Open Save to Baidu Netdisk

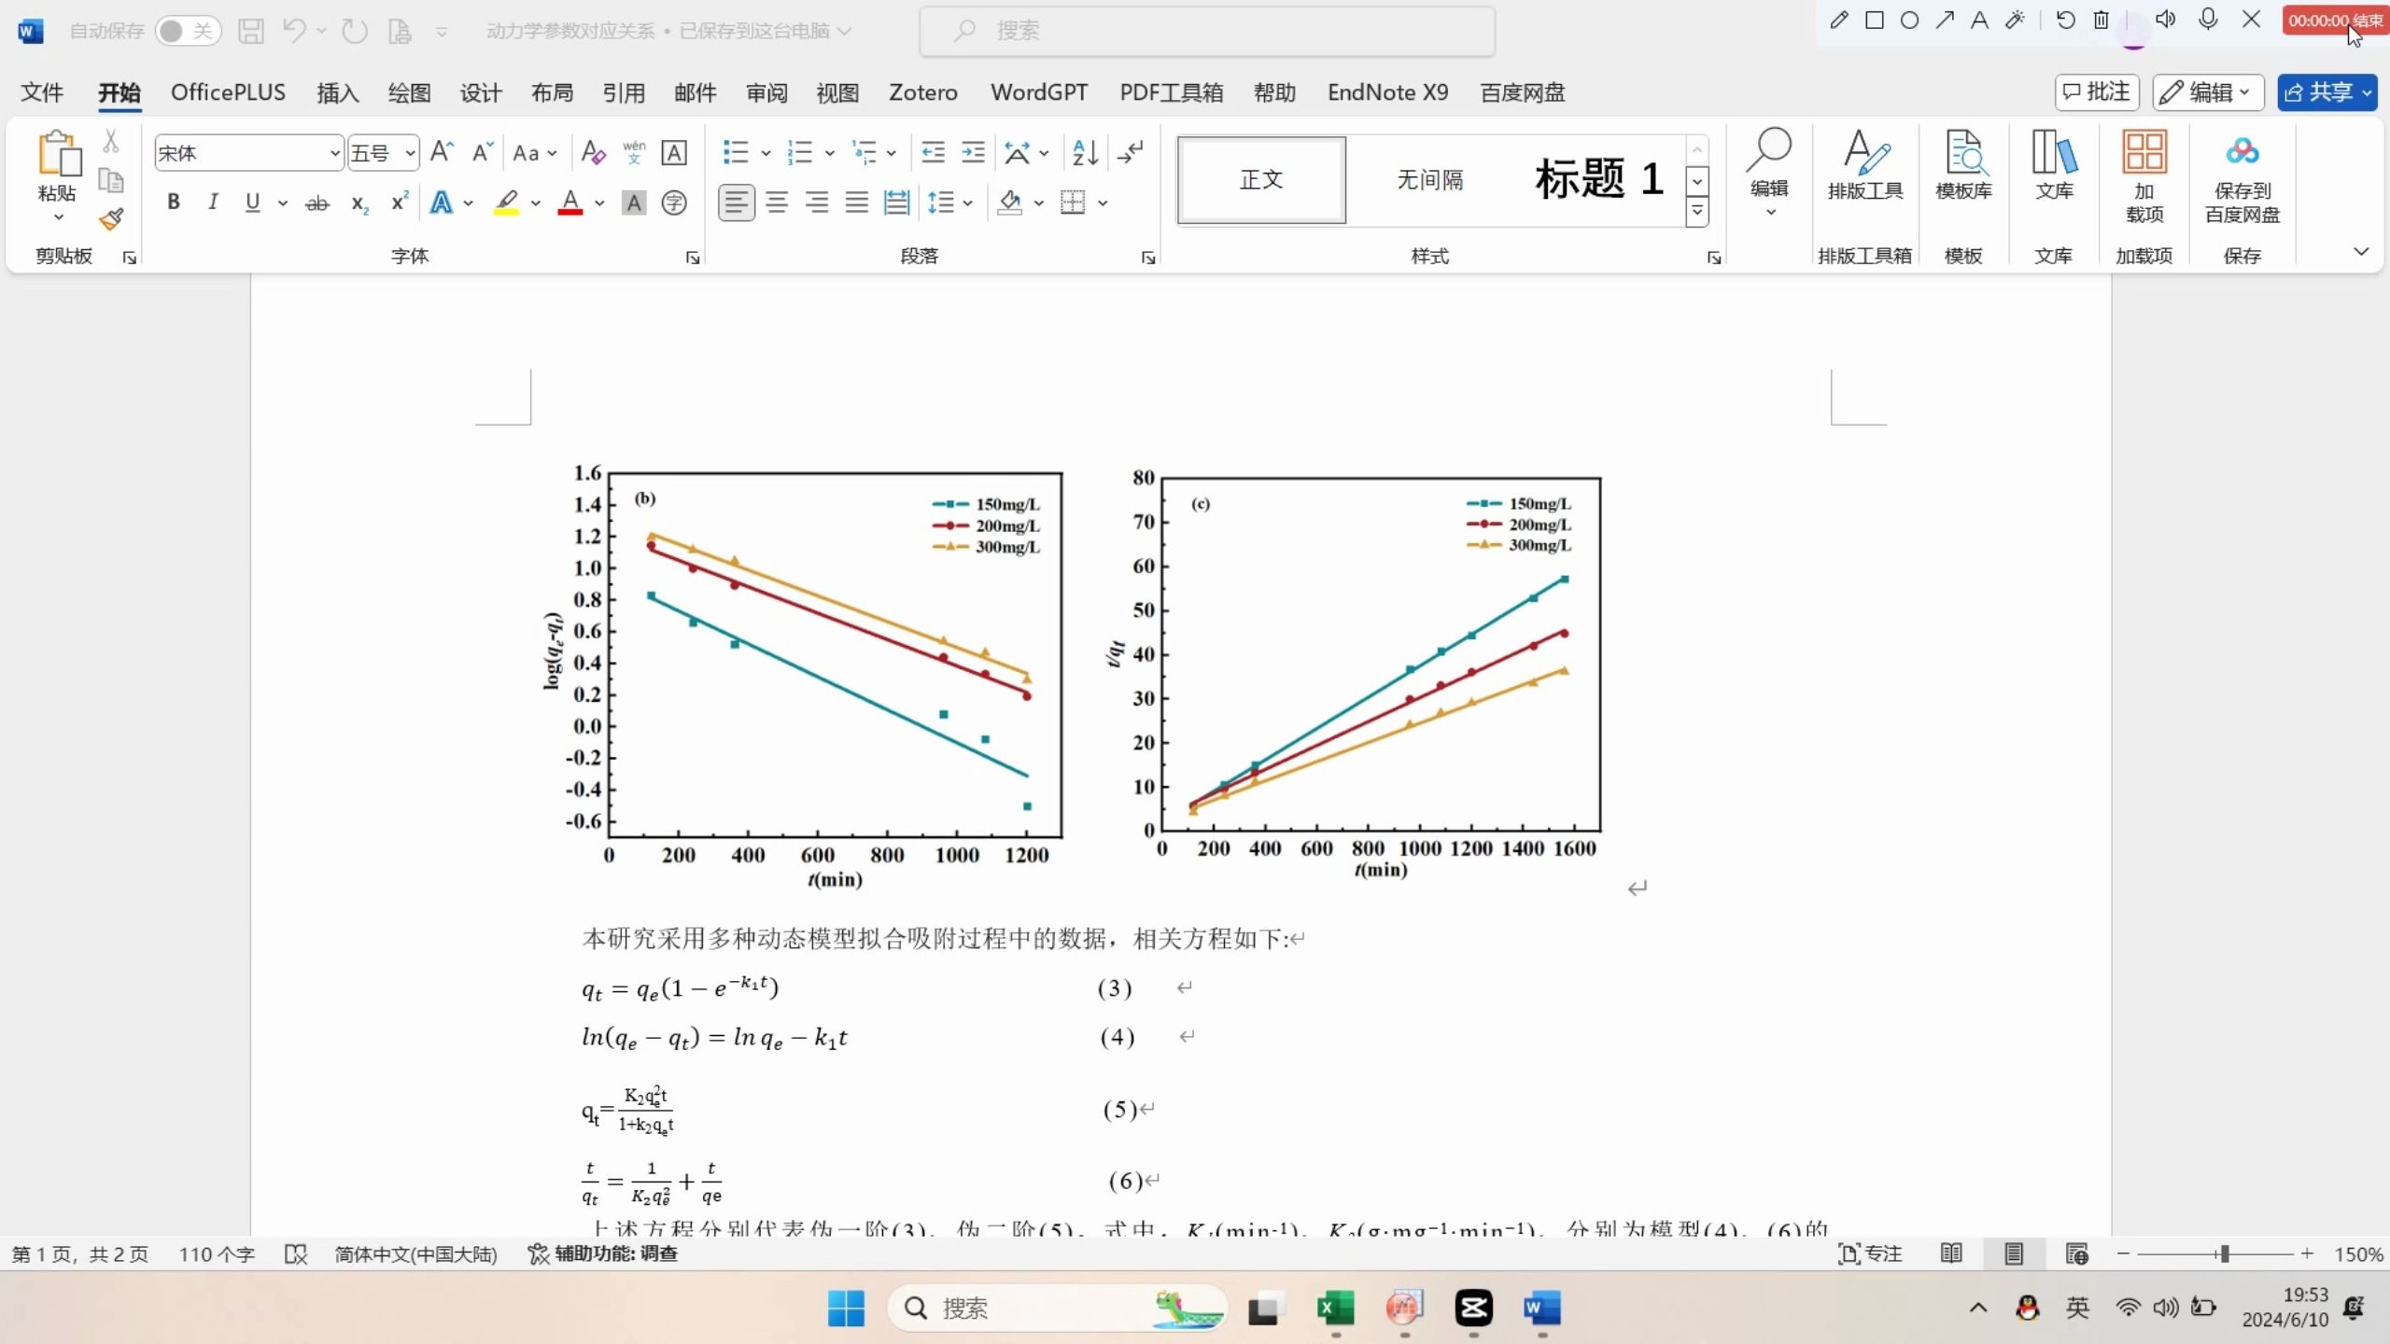[x=2242, y=177]
